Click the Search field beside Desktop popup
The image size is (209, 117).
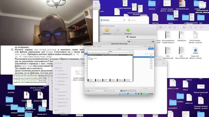tap(137, 20)
